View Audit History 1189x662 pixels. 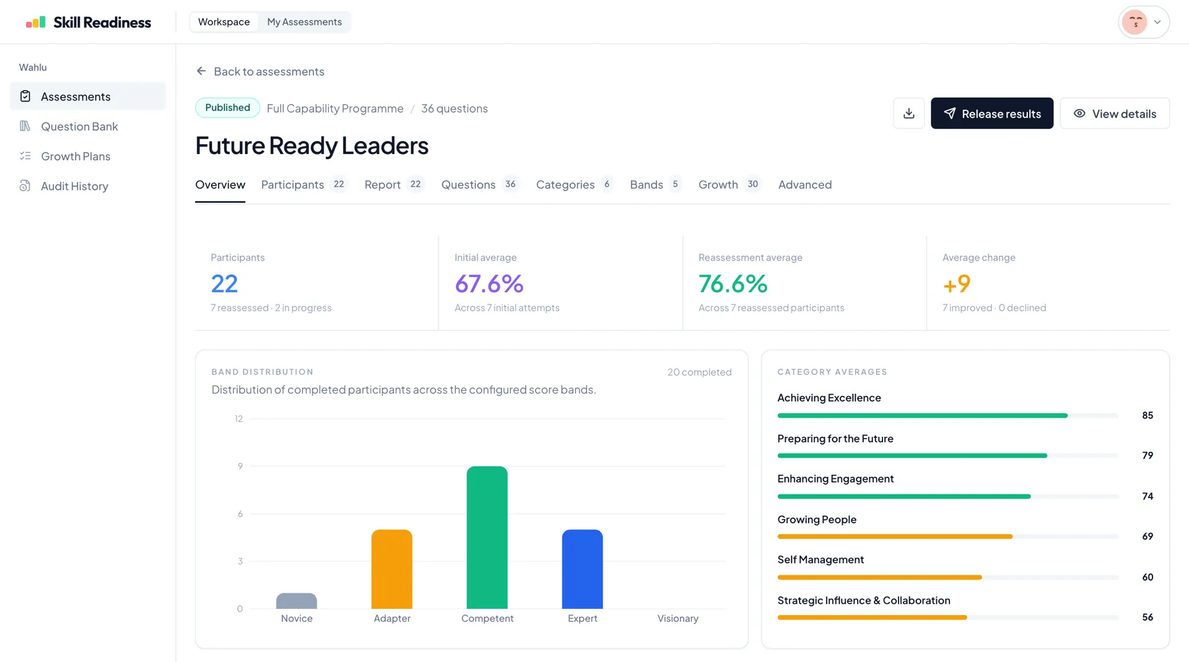tap(74, 186)
